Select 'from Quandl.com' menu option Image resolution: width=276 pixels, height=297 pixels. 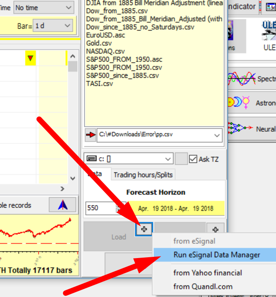(x=203, y=286)
